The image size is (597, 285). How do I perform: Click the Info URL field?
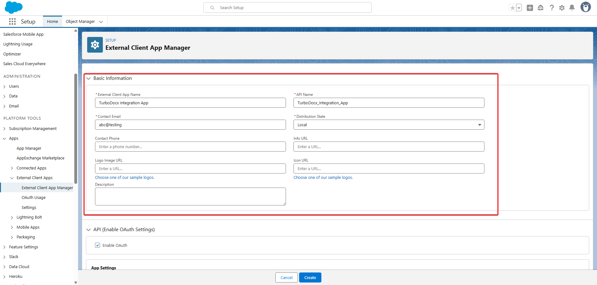pos(389,147)
